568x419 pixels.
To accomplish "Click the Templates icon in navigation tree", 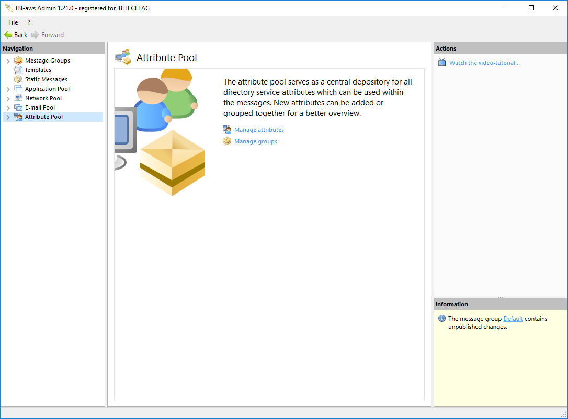I will (18, 70).
